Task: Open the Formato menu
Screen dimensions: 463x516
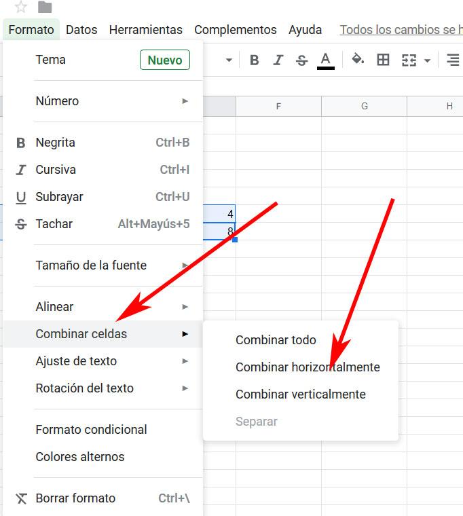Action: 31,30
